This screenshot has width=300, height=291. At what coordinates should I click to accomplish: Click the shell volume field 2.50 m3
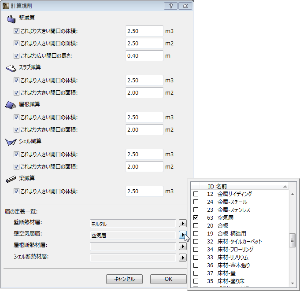pyautogui.click(x=144, y=154)
